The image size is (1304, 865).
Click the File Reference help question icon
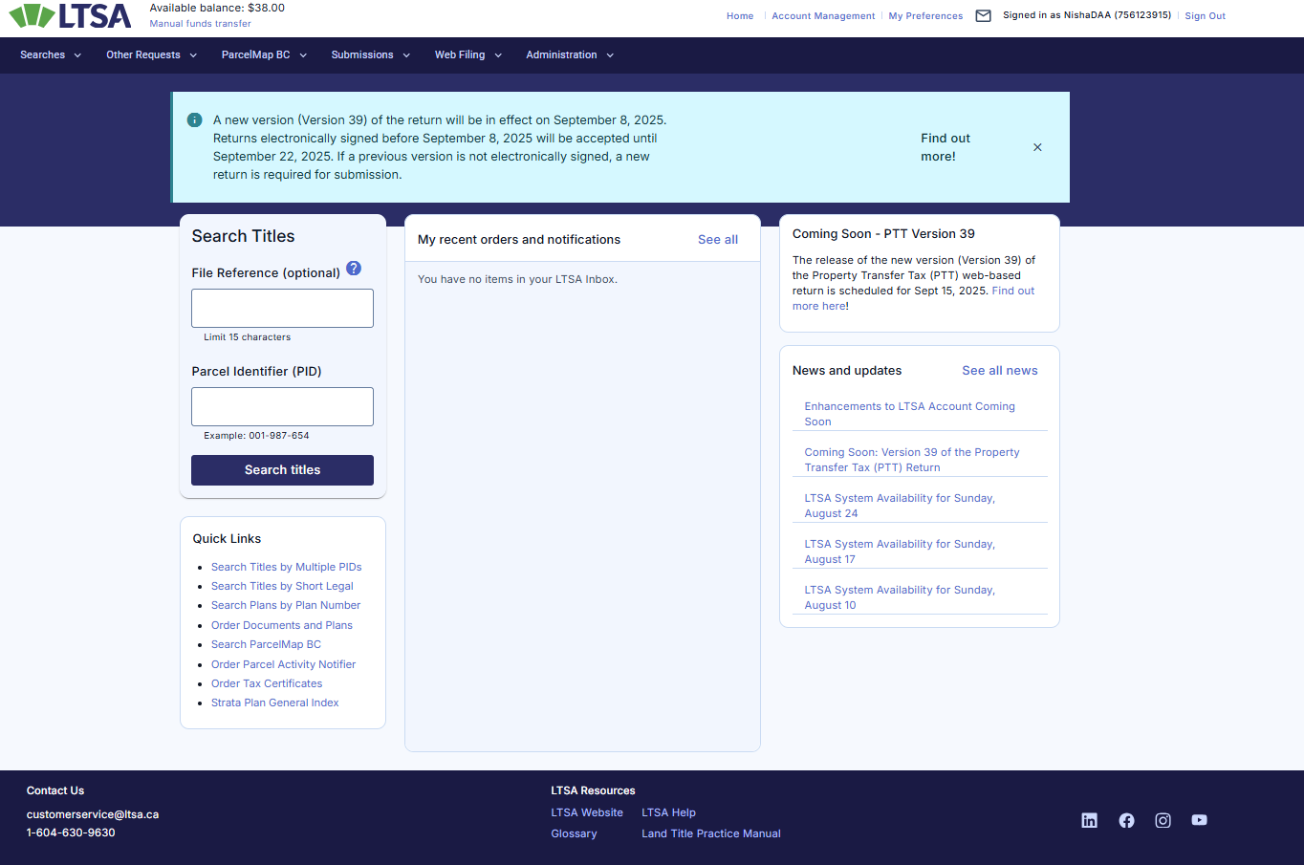click(354, 269)
